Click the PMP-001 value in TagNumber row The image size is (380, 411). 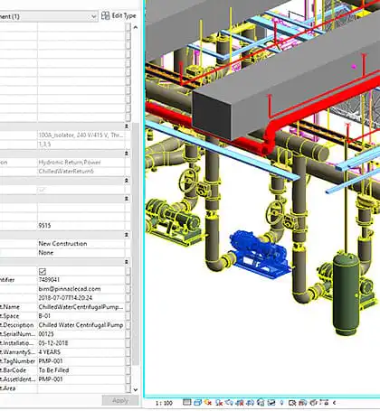click(51, 361)
